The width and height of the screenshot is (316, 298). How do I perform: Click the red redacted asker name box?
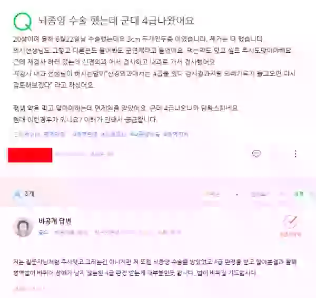pyautogui.click(x=30, y=155)
